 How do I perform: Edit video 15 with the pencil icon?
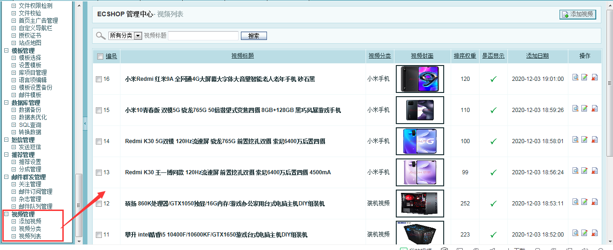point(585,109)
